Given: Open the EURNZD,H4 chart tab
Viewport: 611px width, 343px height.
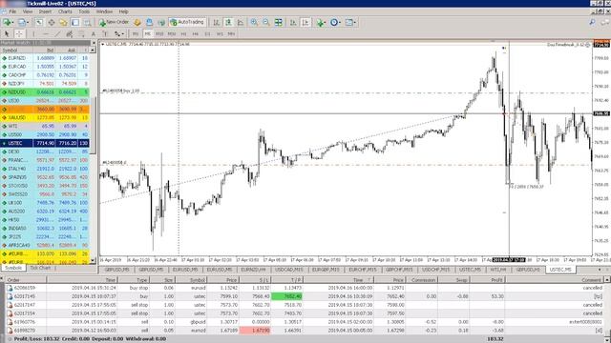Looking at the screenshot, I should (x=253, y=270).
